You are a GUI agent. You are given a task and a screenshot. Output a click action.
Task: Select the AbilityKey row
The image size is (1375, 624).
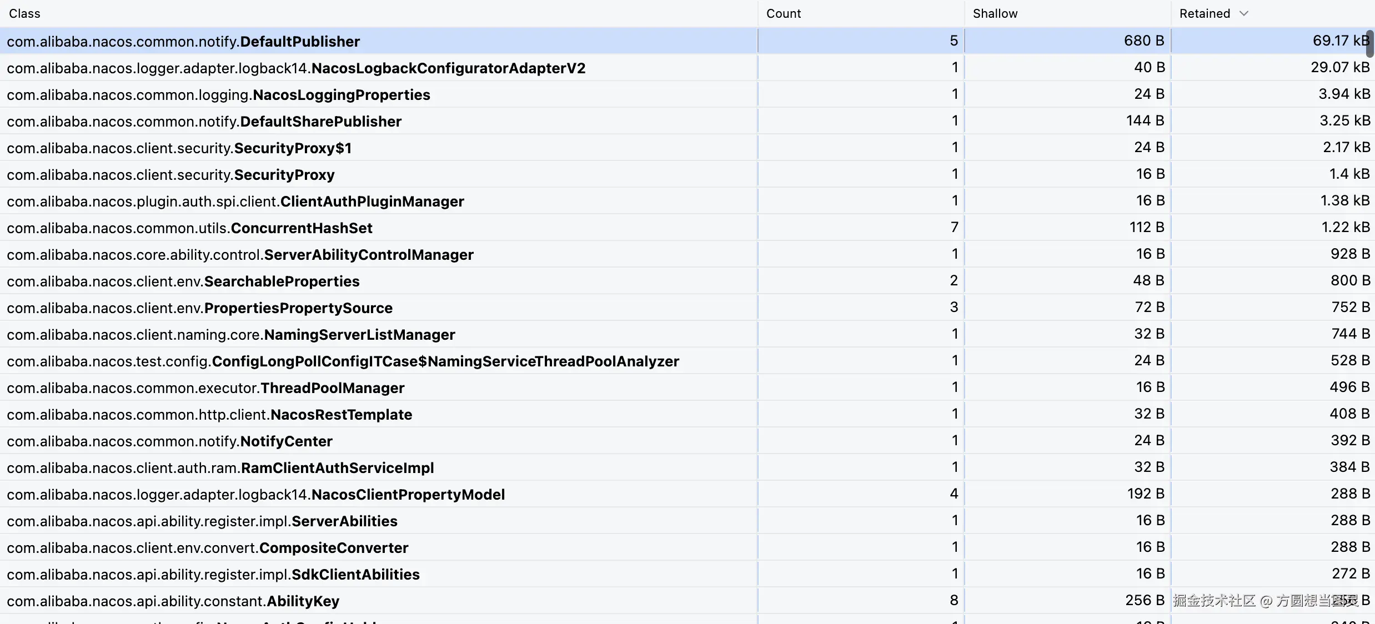pyautogui.click(x=687, y=600)
